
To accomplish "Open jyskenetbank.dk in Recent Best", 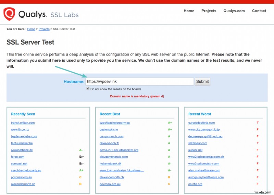I will (110, 164).
